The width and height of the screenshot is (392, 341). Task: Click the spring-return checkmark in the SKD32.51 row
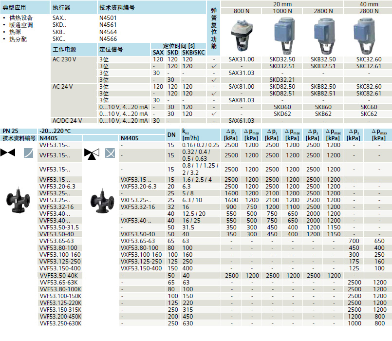pos(214,66)
